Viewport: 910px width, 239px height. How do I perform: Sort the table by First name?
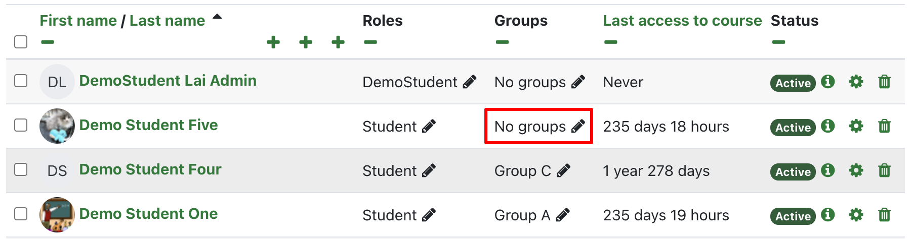pyautogui.click(x=78, y=21)
